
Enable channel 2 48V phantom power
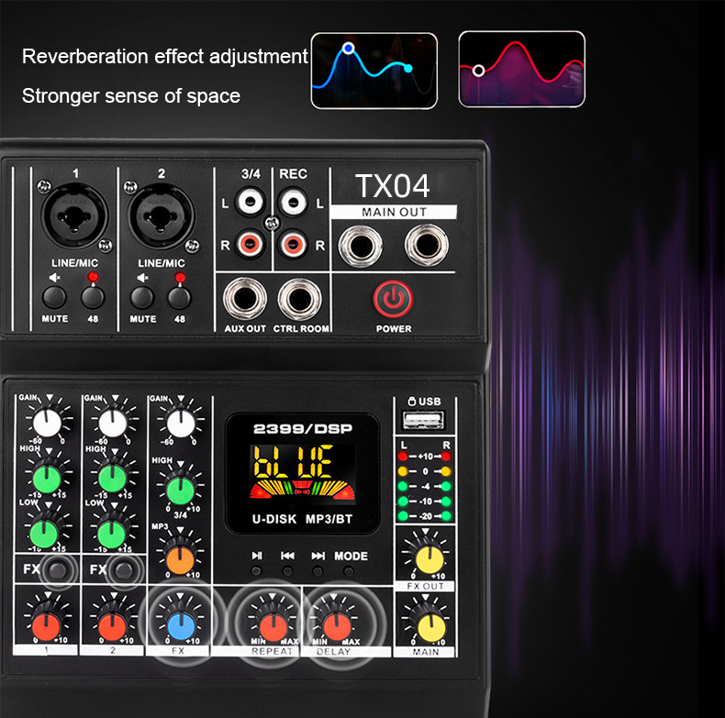click(x=179, y=296)
